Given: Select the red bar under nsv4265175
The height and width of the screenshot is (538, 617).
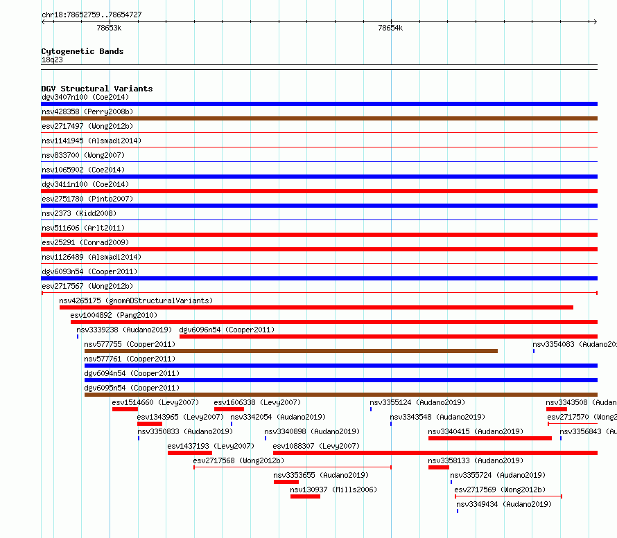Looking at the screenshot, I should (x=316, y=307).
